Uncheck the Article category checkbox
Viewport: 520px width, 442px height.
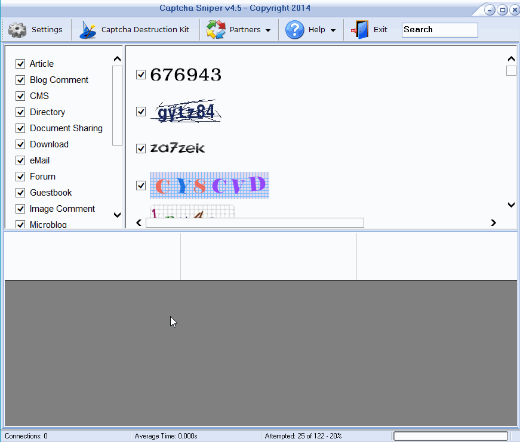coord(20,63)
